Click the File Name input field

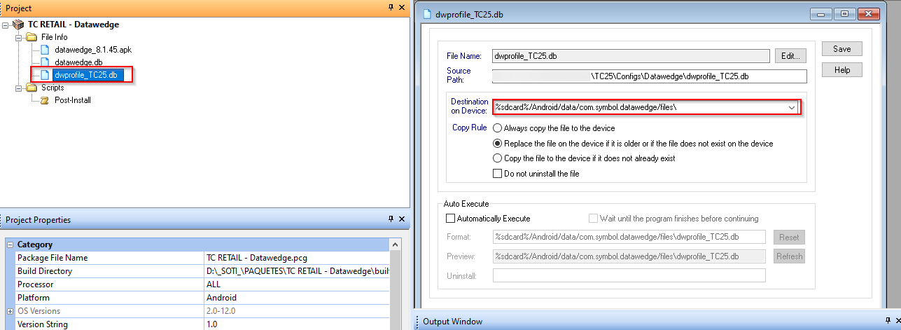(x=631, y=56)
